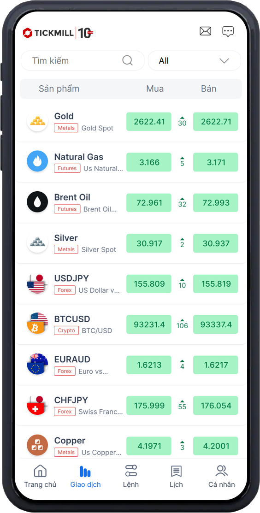Tap EURAUD sell price 1.6217
This screenshot has width=260, height=513.
pos(216,365)
